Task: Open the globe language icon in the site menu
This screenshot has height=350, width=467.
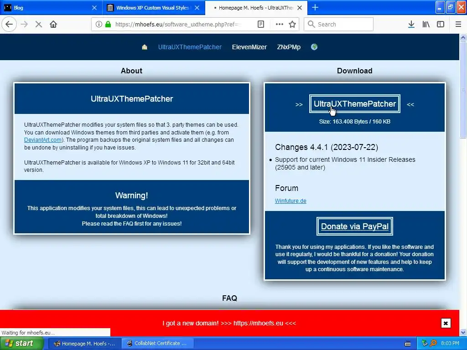Action: click(x=314, y=47)
